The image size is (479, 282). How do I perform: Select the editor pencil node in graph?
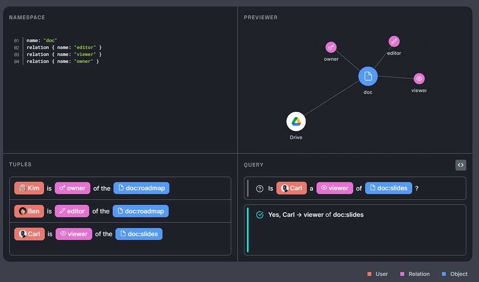coord(394,41)
